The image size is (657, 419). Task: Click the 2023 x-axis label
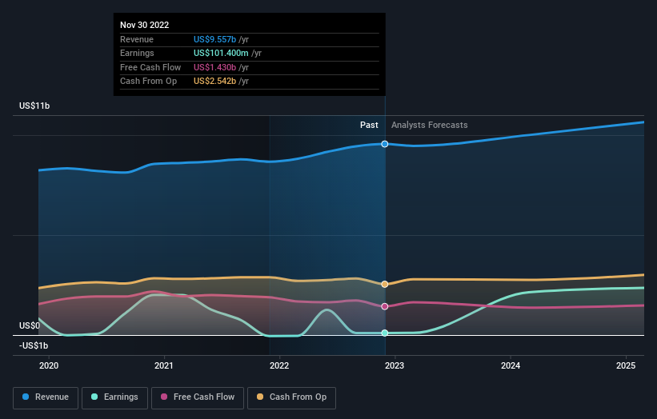click(395, 365)
